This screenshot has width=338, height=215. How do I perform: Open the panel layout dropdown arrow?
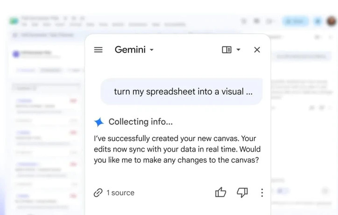238,49
